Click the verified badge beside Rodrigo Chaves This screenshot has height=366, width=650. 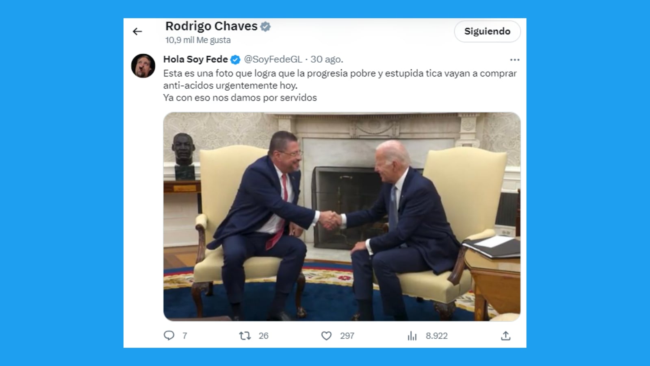(265, 26)
